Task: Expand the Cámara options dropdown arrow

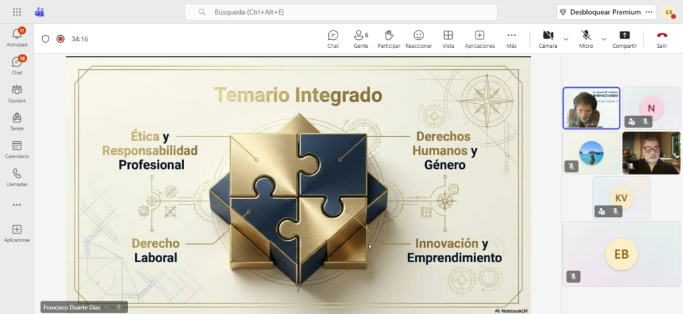Action: [x=566, y=39]
